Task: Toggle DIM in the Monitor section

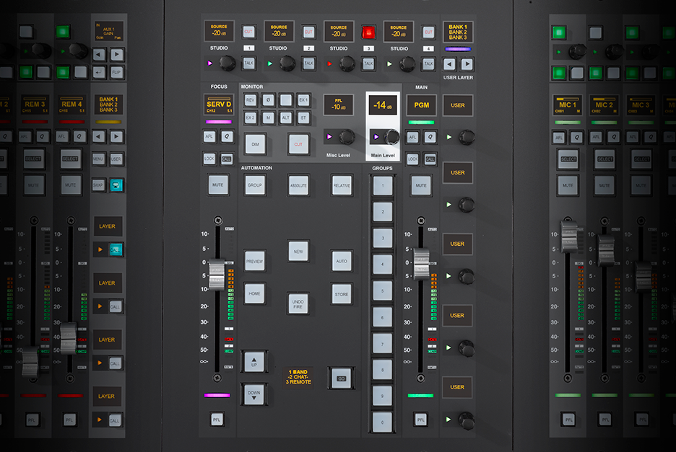Action: (x=254, y=143)
